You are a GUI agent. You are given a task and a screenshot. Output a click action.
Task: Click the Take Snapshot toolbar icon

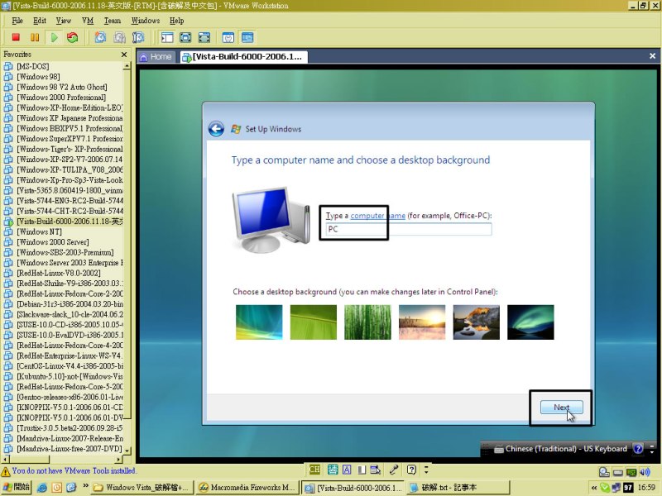pyautogui.click(x=100, y=37)
